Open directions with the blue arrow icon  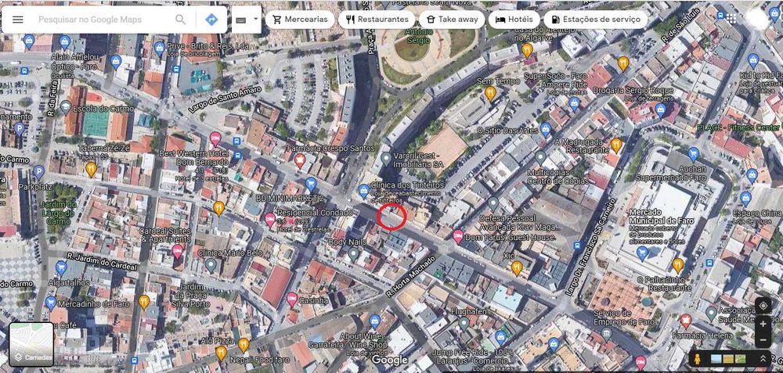pyautogui.click(x=211, y=20)
